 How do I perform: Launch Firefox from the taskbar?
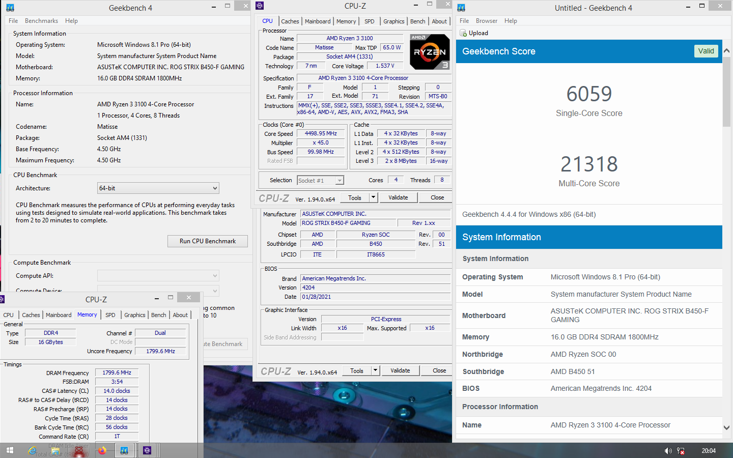tap(102, 450)
